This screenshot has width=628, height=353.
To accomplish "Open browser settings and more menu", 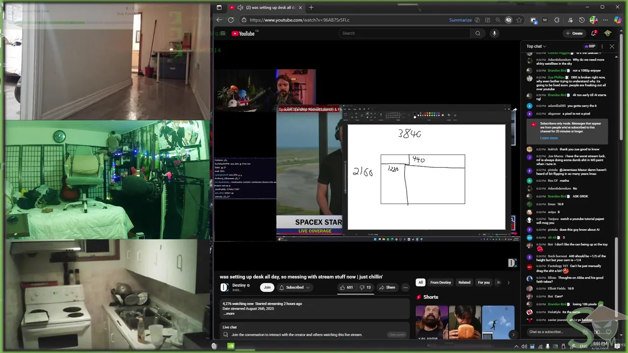I will [x=606, y=20].
